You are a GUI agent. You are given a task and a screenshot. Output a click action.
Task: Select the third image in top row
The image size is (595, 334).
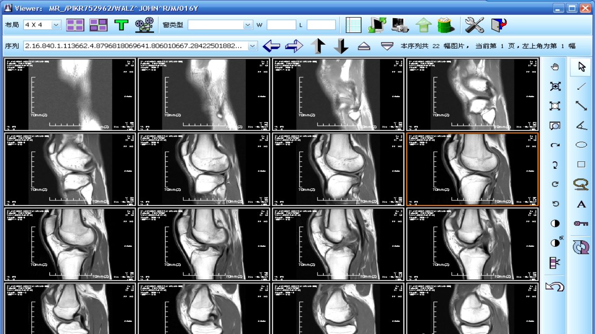(x=338, y=95)
